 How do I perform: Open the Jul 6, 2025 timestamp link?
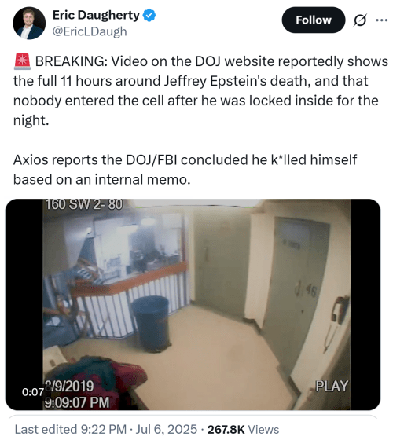click(x=167, y=429)
